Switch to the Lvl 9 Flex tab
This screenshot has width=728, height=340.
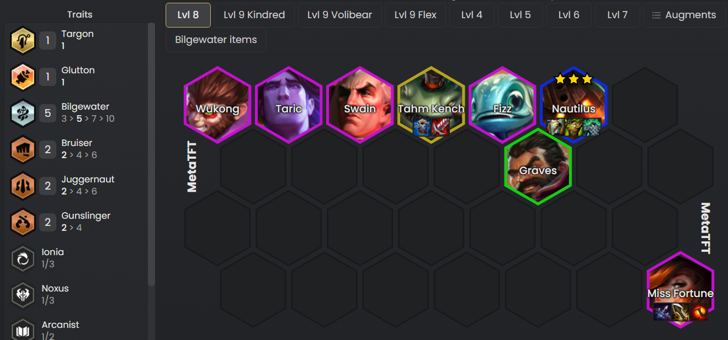point(416,15)
